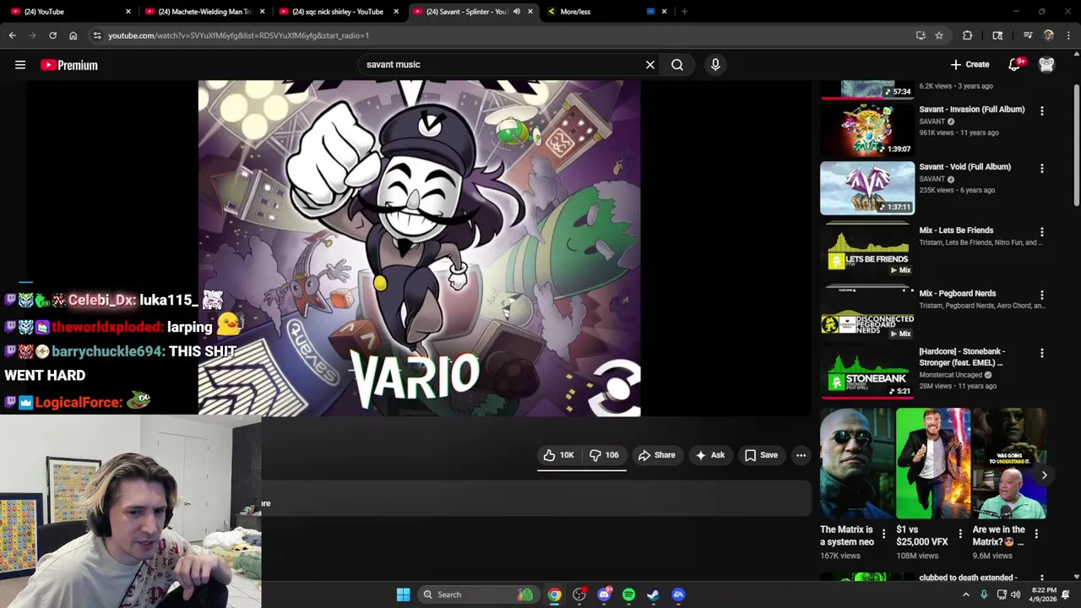Open the Stonebank thumbnail
The height and width of the screenshot is (608, 1081).
867,372
